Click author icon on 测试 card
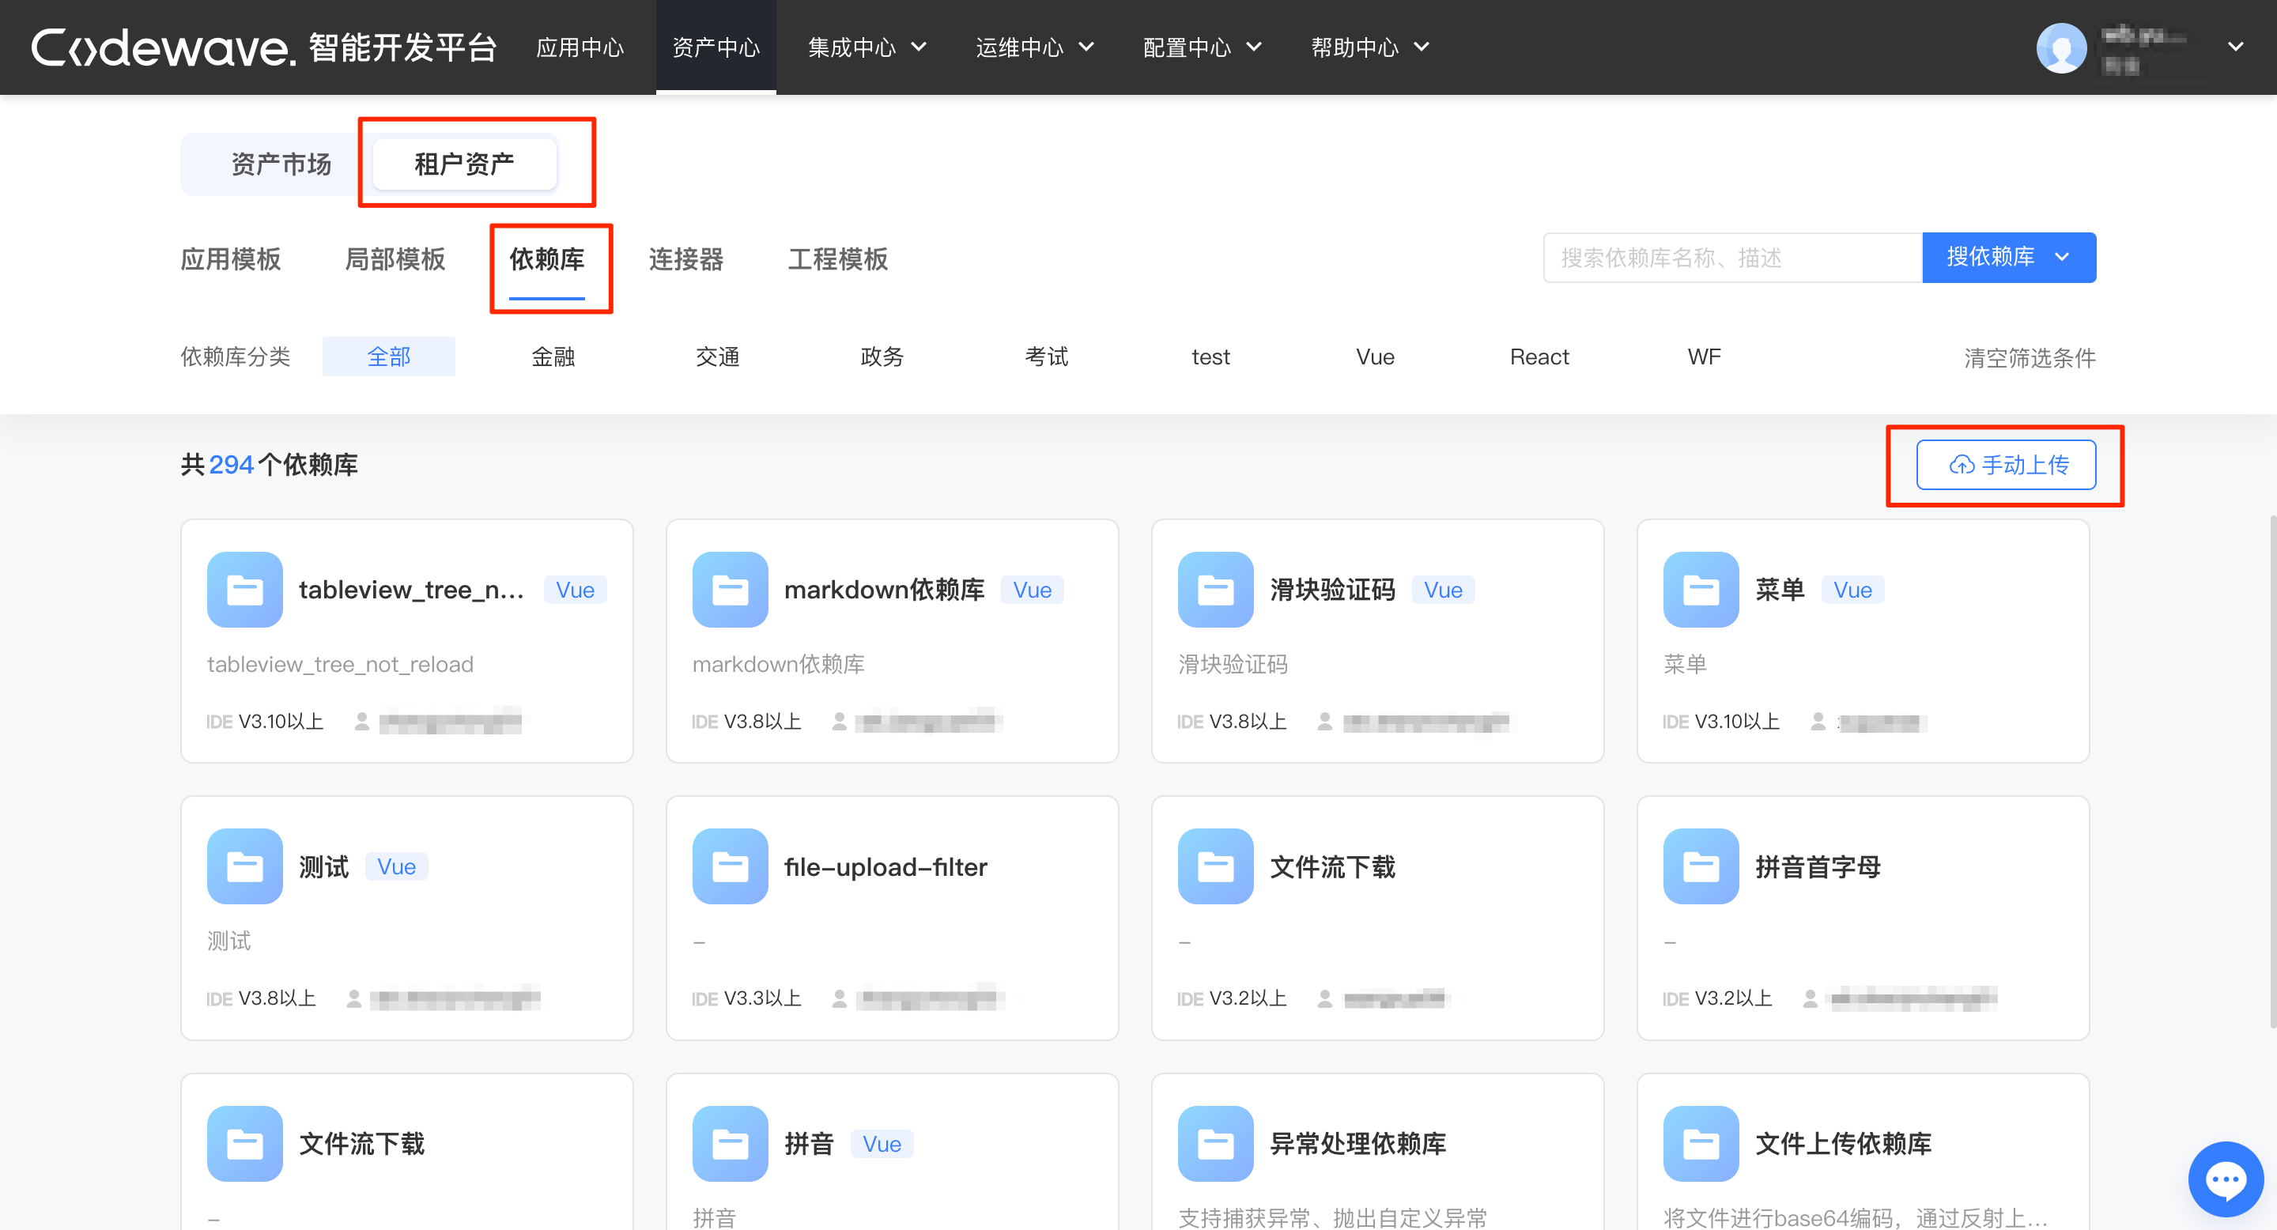This screenshot has height=1230, width=2277. click(x=353, y=998)
